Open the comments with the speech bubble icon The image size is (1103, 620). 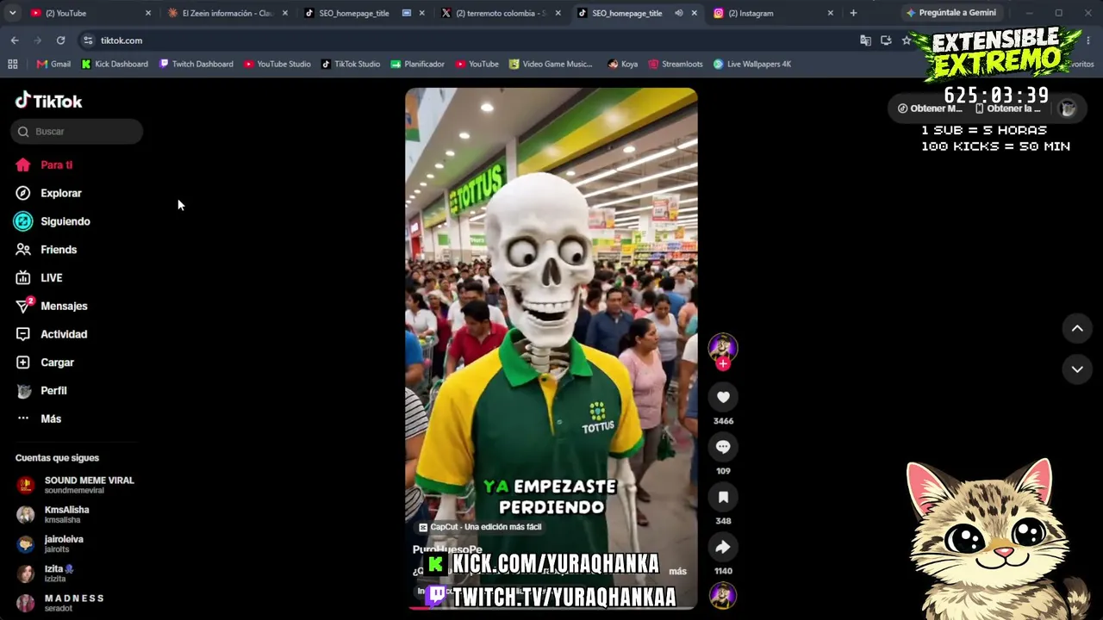click(x=723, y=447)
